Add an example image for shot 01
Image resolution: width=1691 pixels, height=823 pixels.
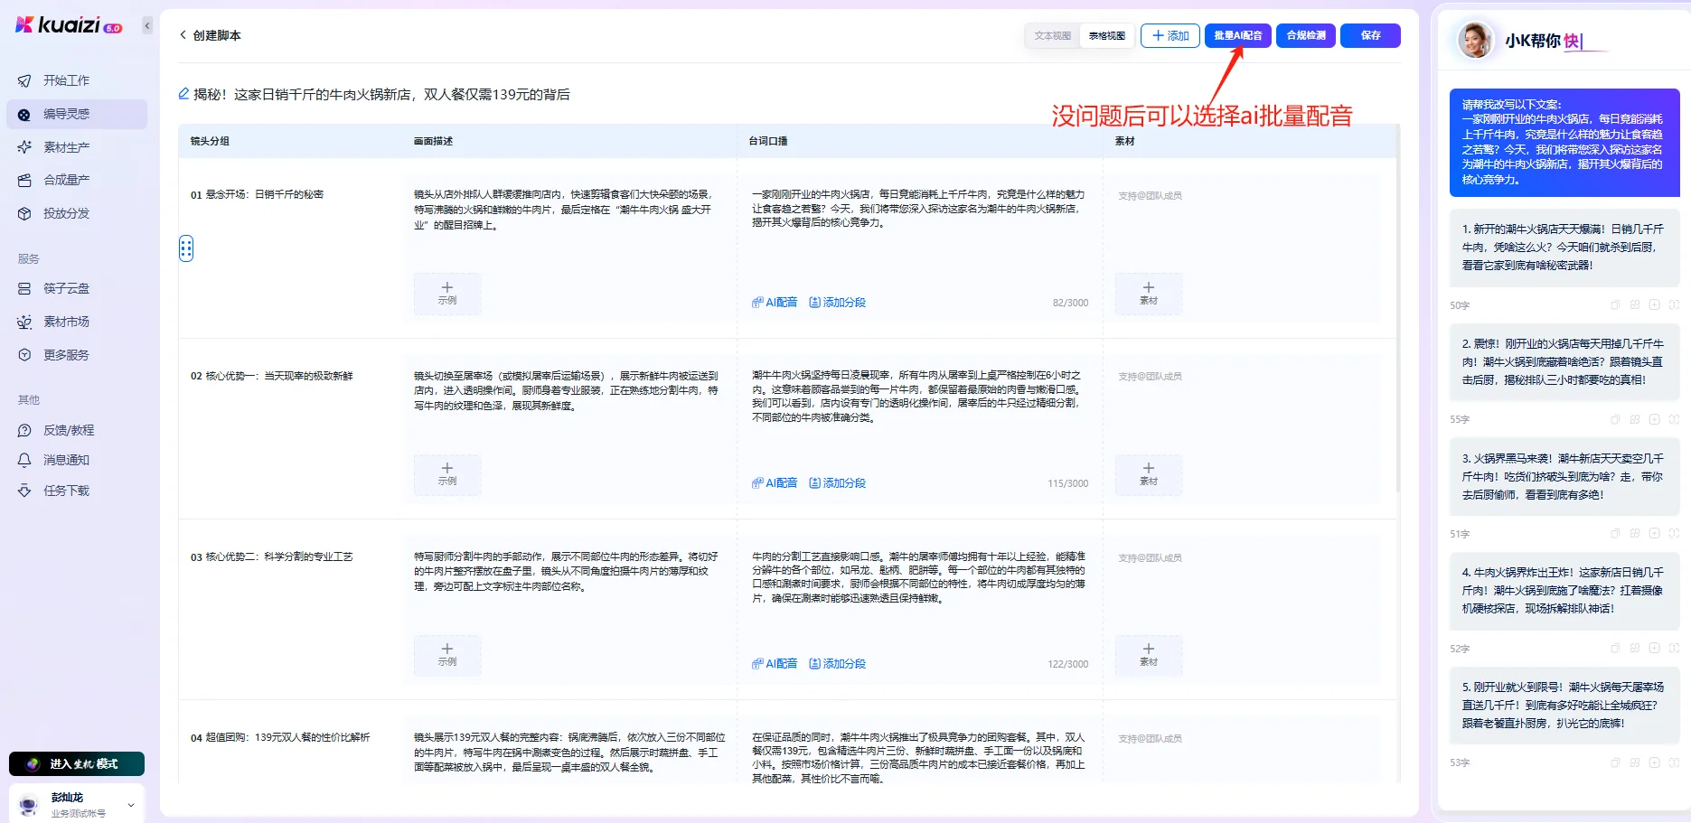tap(447, 294)
